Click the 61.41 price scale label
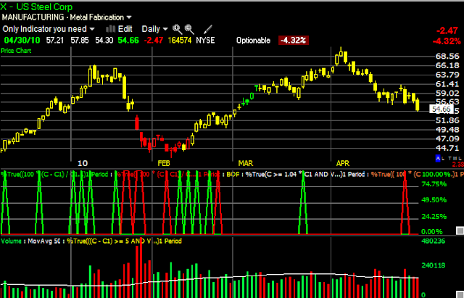 [x=447, y=84]
